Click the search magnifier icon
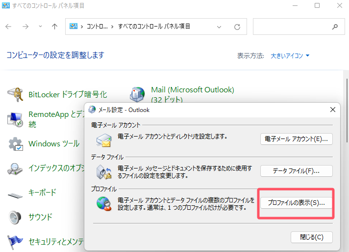The width and height of the screenshot is (349, 252). click(x=335, y=27)
